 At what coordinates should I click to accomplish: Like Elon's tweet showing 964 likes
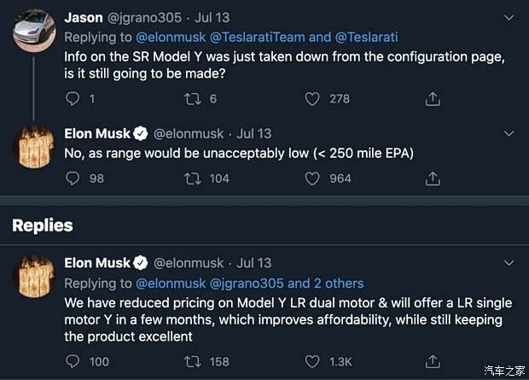click(x=312, y=178)
